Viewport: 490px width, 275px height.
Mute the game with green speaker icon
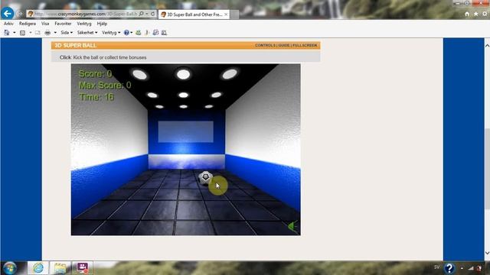click(292, 226)
